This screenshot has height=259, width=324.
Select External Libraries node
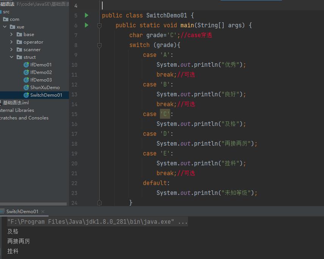[17, 110]
